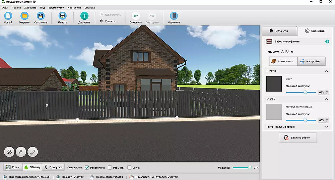335x180 pixels.
Task: Uncheck the Расстояния checkbox
Action: pos(87,168)
